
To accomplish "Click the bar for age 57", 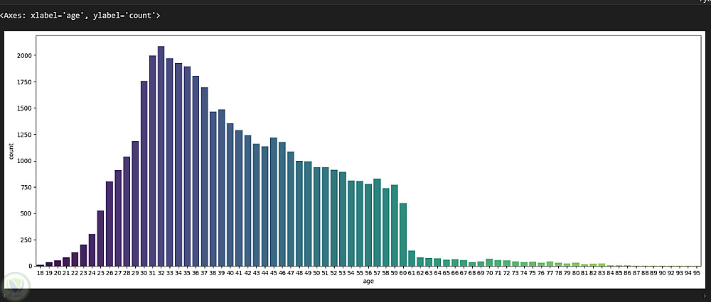I will (x=378, y=223).
